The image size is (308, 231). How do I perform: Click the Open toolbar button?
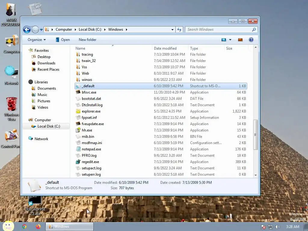point(63,40)
